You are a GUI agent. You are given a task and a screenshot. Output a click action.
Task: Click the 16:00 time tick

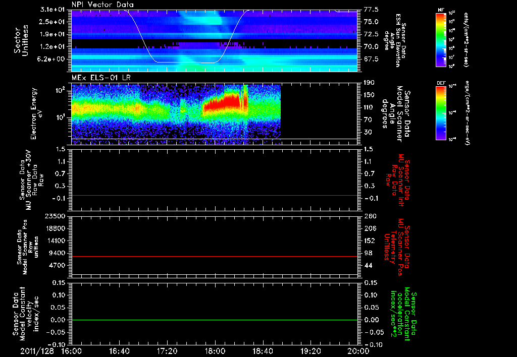[x=72, y=351]
